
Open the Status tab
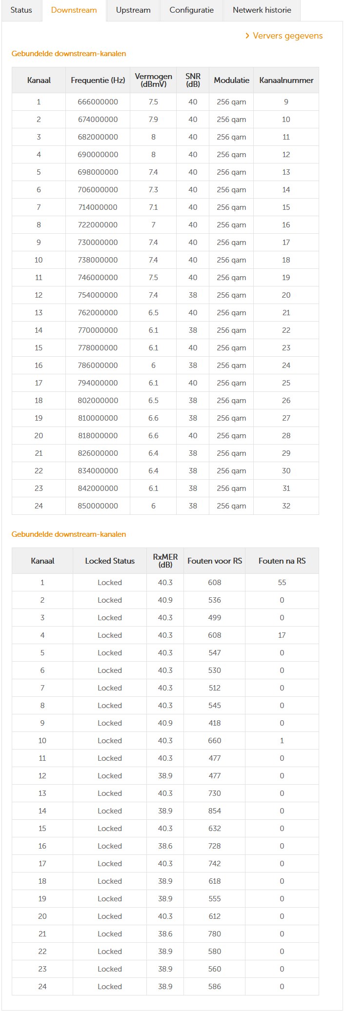21,10
